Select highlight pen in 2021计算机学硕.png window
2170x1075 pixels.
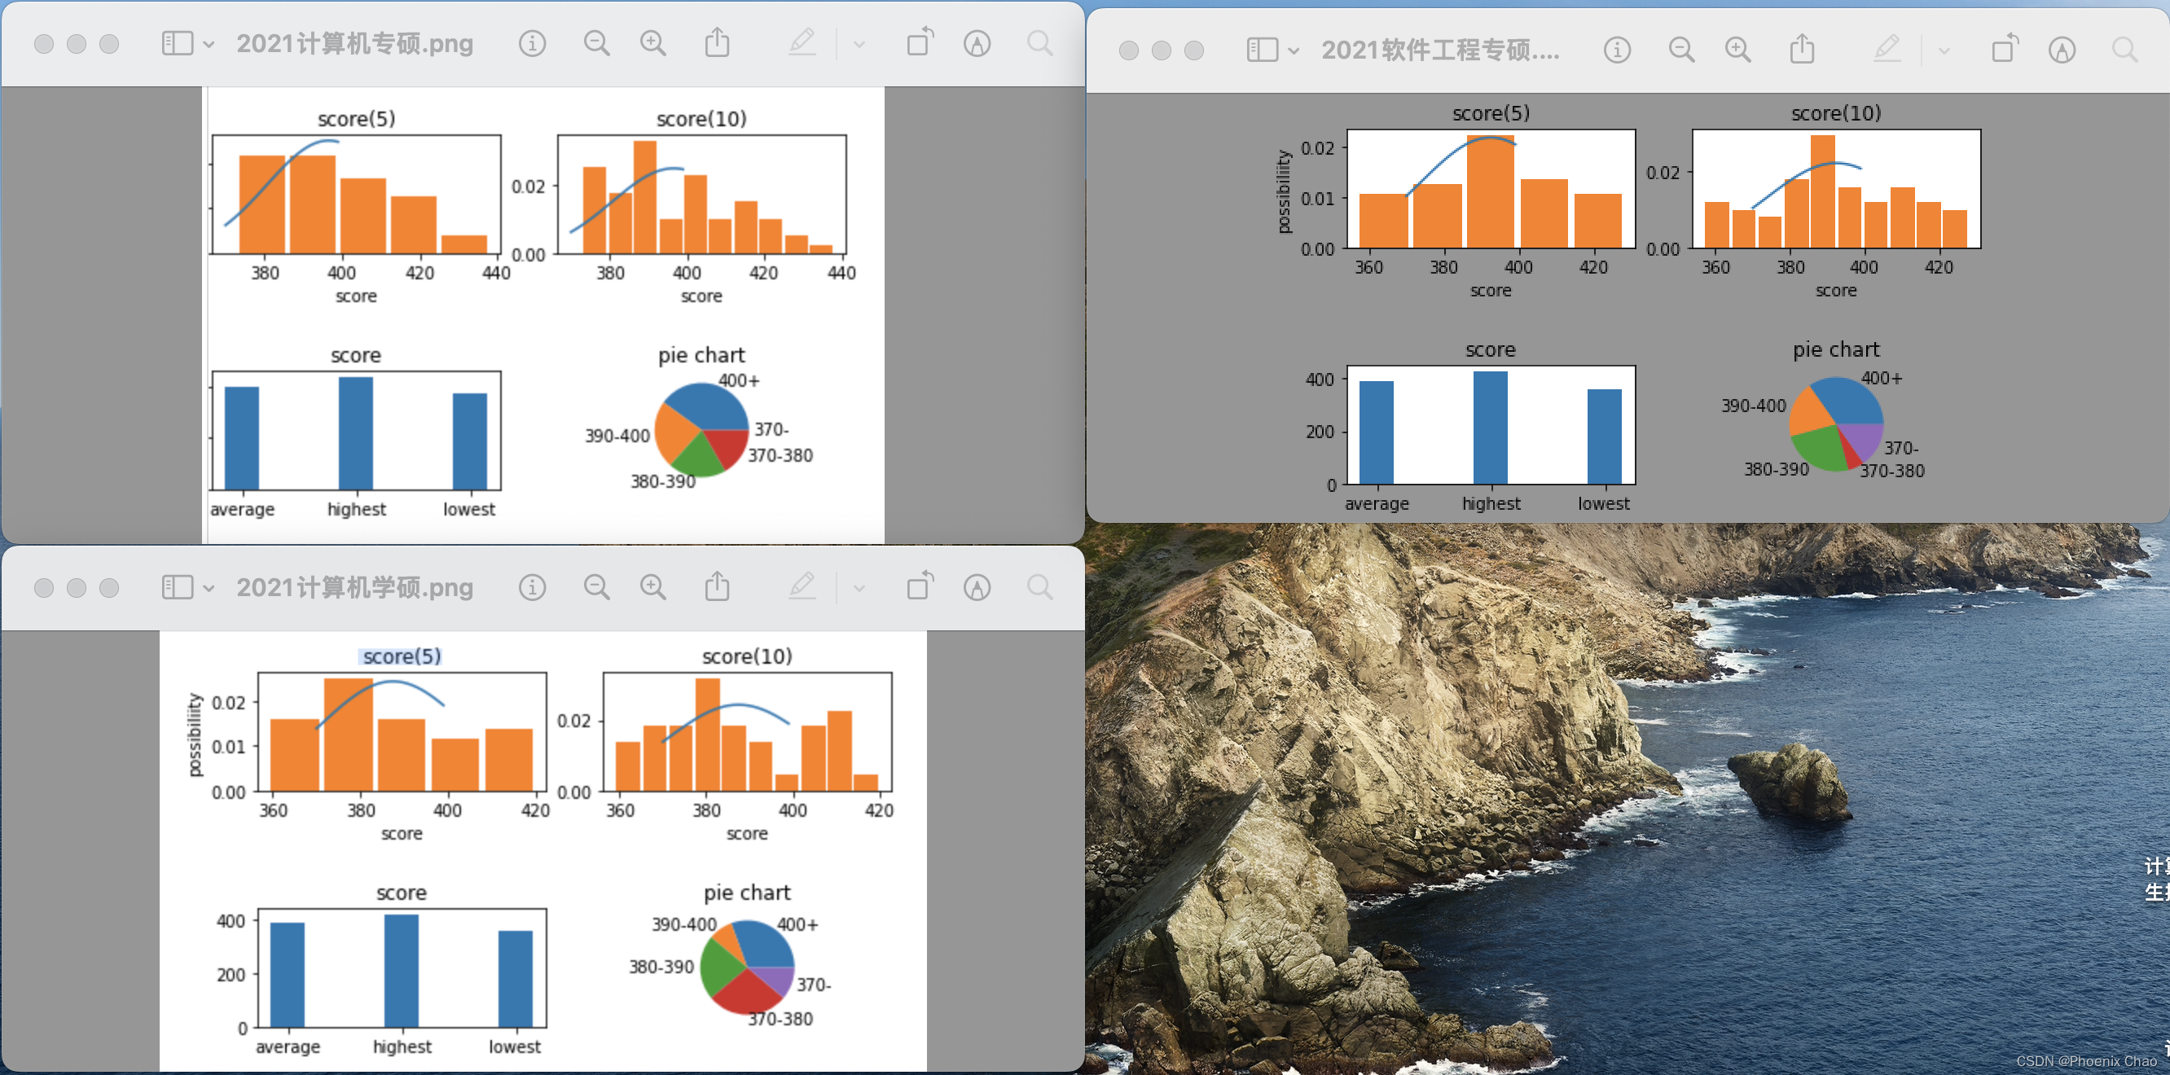(x=802, y=587)
